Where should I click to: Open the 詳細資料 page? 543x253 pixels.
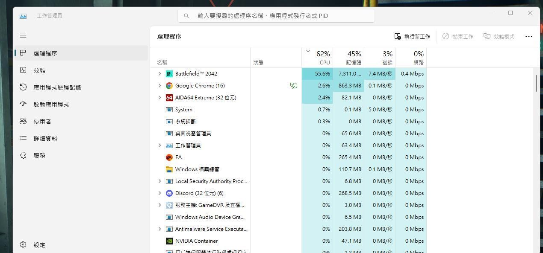click(x=45, y=138)
